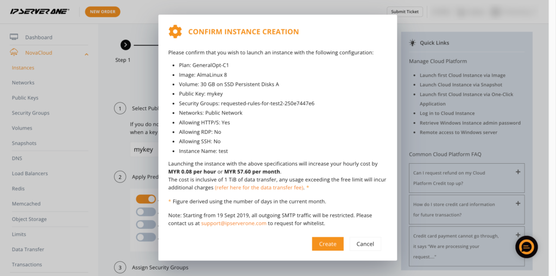Open 'Launch first Cloud Instance via Image' link
556x276 pixels.
tap(463, 75)
